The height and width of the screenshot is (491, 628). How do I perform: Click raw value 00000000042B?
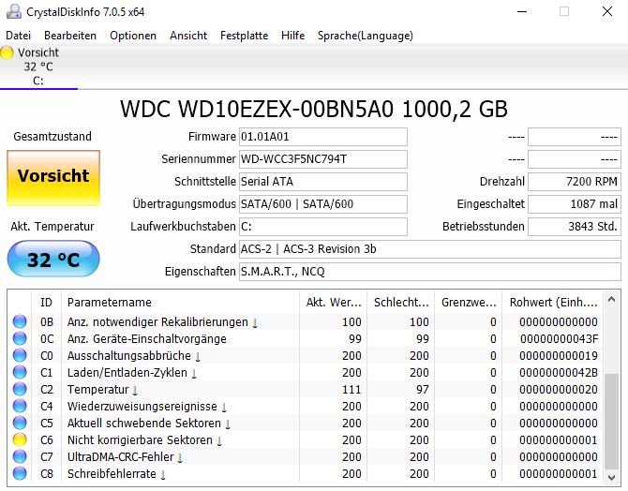559,372
